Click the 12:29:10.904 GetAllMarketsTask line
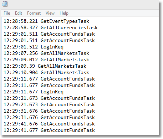Image resolution: width=163 pixels, height=139 pixels. pos(46,73)
